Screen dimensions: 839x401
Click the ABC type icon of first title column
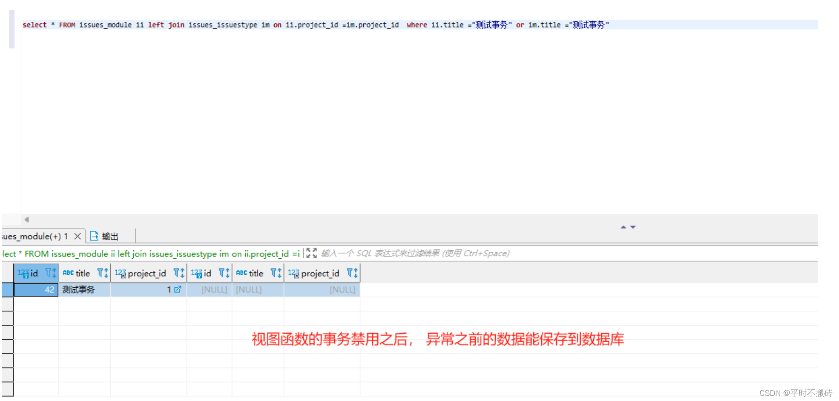[68, 273]
